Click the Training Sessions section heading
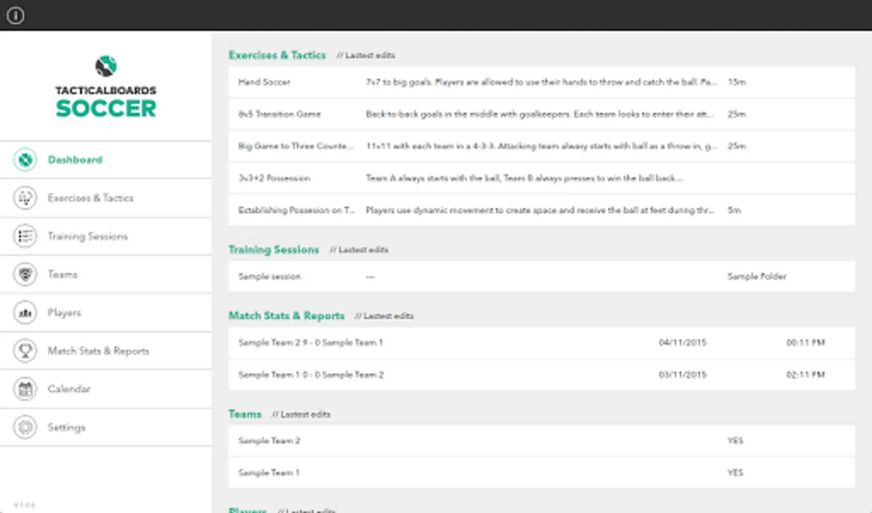 (x=274, y=250)
